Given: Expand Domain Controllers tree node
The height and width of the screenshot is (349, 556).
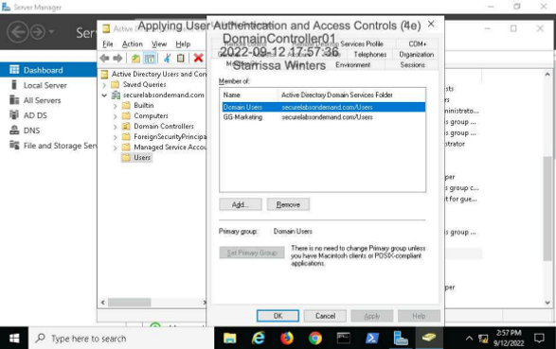Looking at the screenshot, I should tap(116, 127).
